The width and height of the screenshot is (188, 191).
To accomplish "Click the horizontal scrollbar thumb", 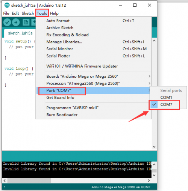I will click(x=29, y=180).
